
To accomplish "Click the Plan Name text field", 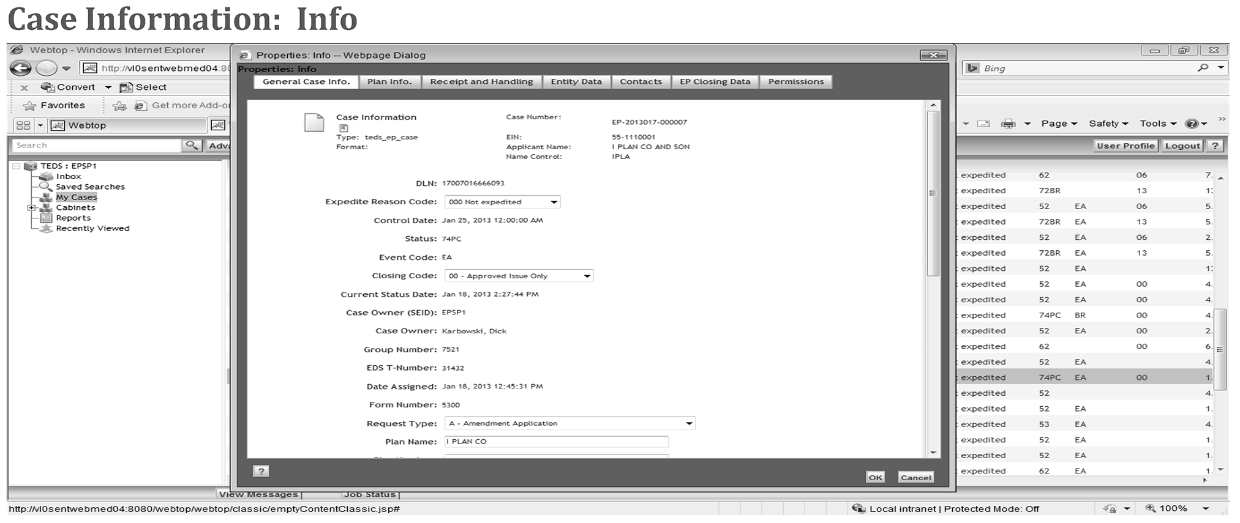I will click(556, 442).
